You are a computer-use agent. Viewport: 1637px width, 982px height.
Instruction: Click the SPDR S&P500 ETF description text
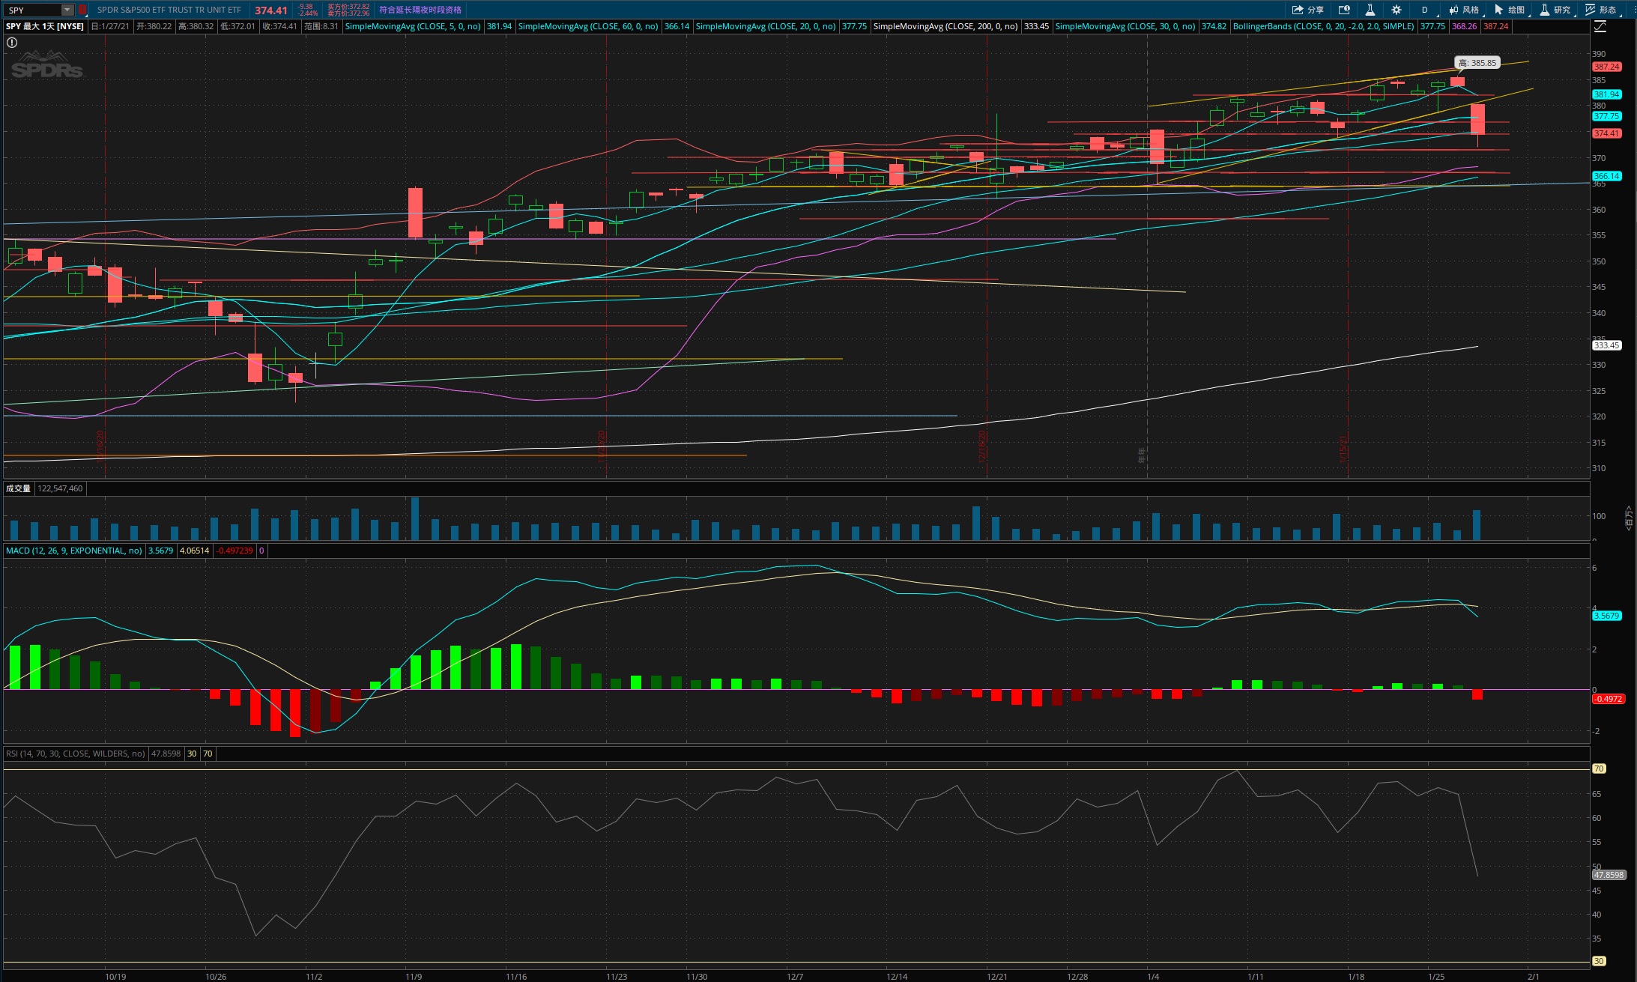169,10
